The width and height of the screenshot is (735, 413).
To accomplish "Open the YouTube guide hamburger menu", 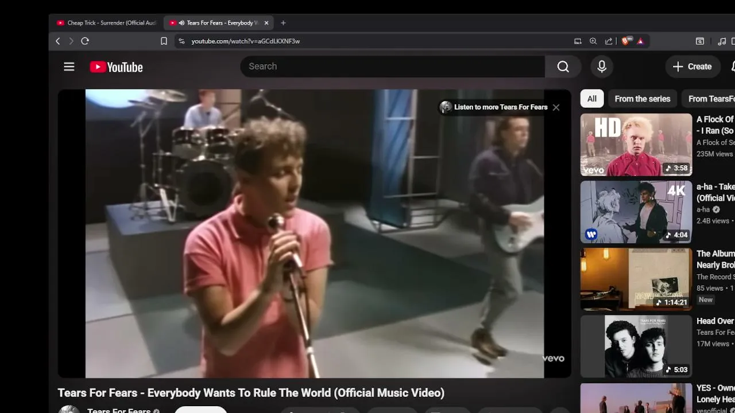I will tap(69, 67).
